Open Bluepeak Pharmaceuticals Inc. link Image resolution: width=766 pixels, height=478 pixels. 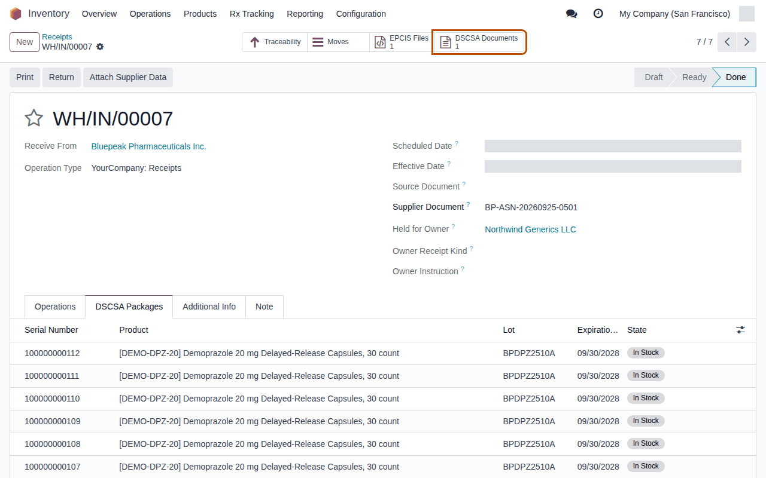click(x=148, y=146)
